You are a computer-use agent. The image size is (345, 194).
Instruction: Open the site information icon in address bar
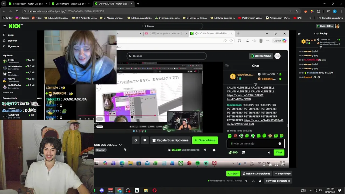25,11
